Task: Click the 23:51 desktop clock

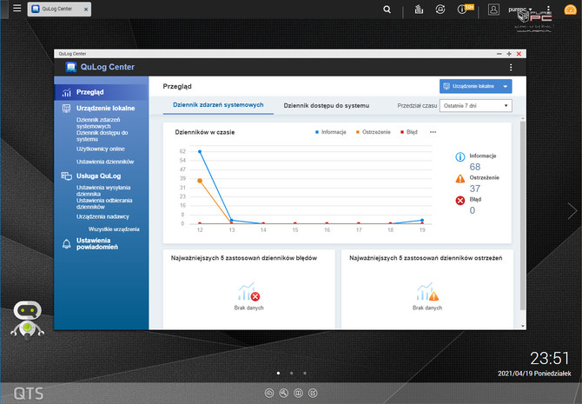Action: click(x=549, y=359)
